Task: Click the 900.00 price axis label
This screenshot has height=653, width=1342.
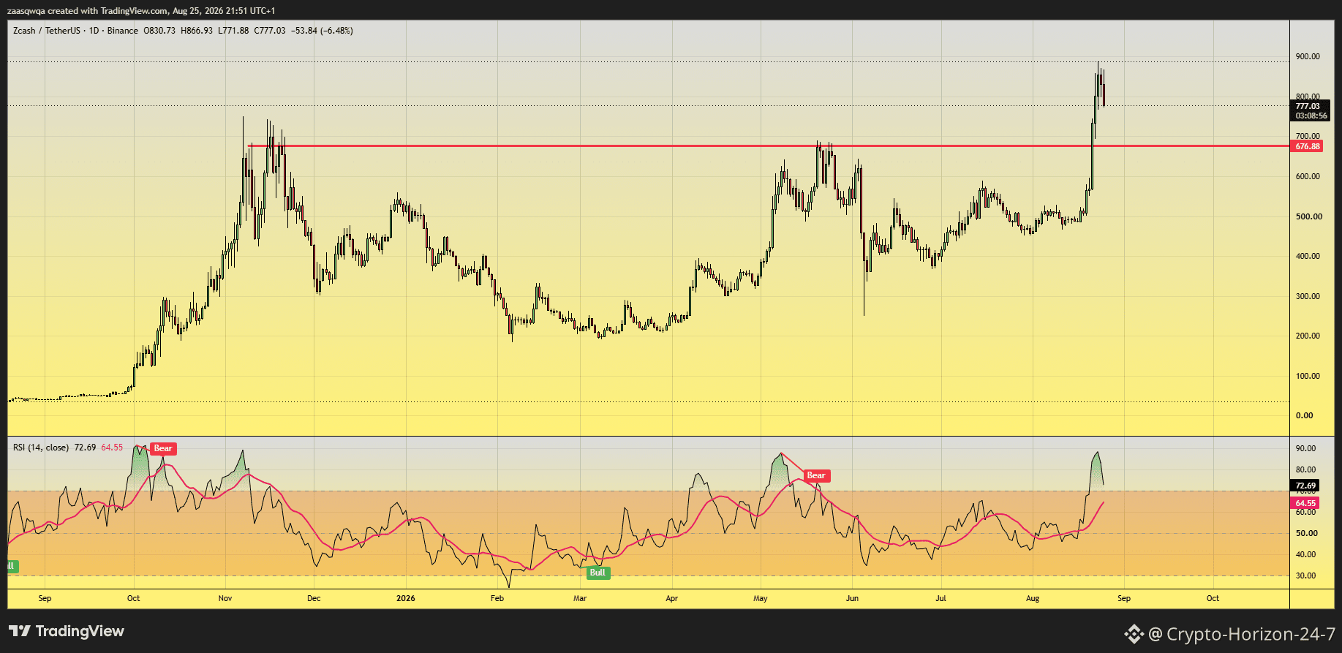Action: point(1308,56)
